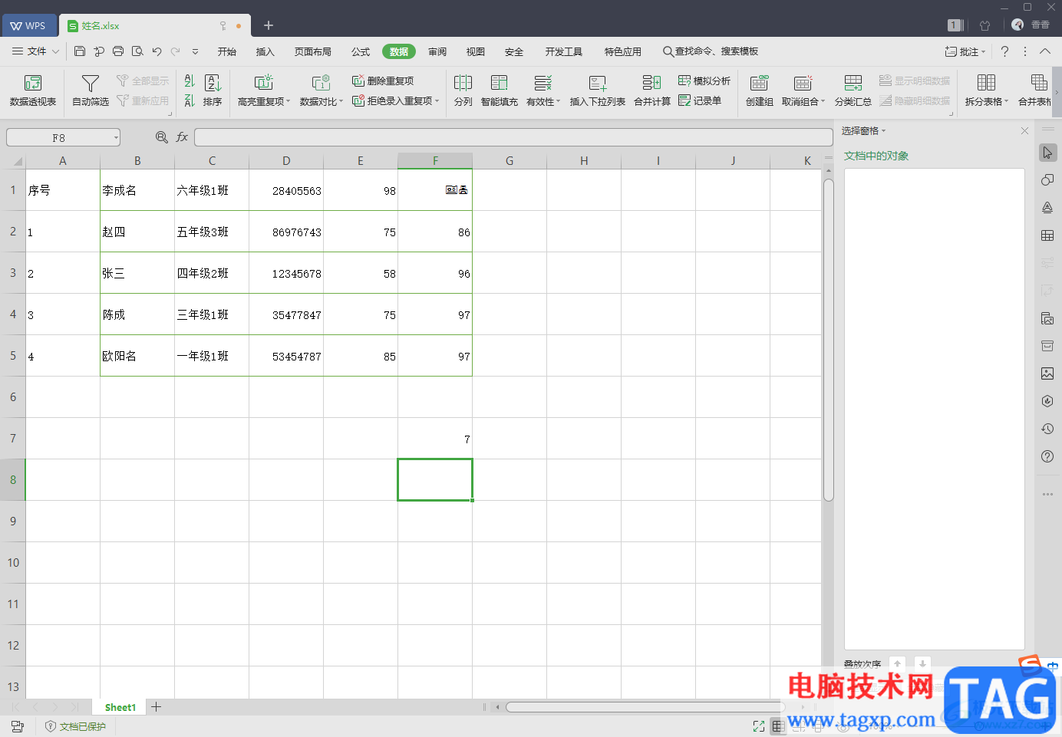1062x737 pixels.
Task: Open the 特色应用 featured apps tab
Action: pos(623,51)
